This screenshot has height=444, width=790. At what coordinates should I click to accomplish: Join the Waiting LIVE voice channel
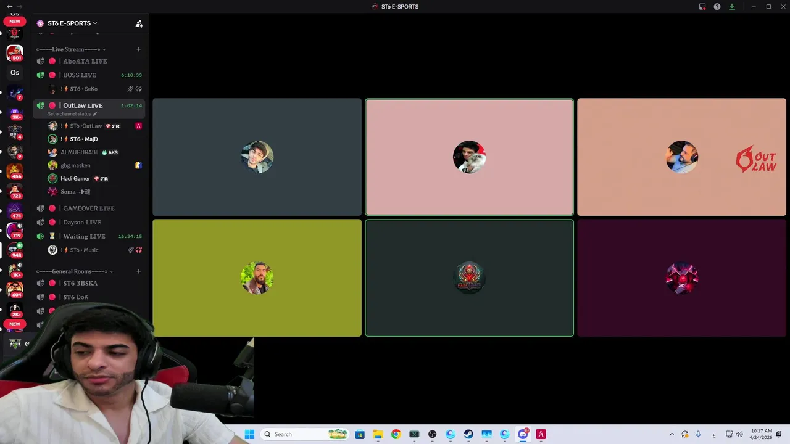pos(89,236)
